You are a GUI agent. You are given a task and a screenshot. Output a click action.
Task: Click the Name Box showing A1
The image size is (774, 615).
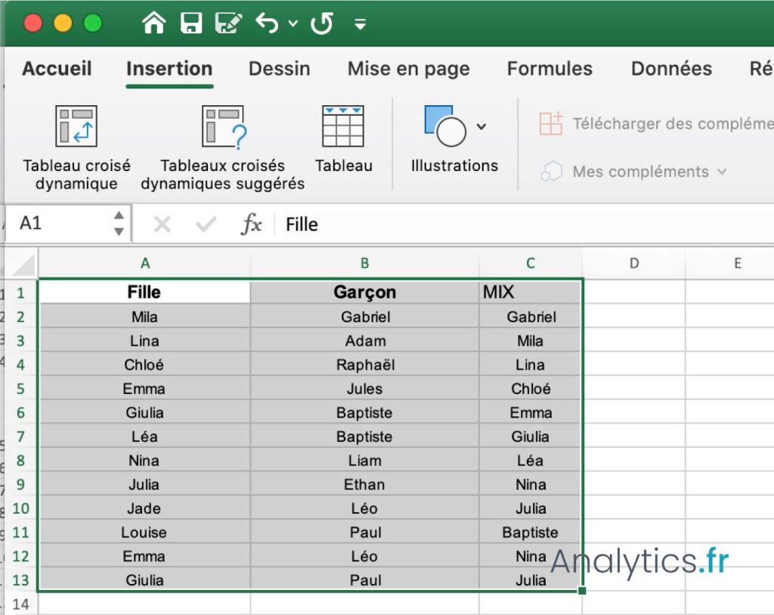coord(59,223)
